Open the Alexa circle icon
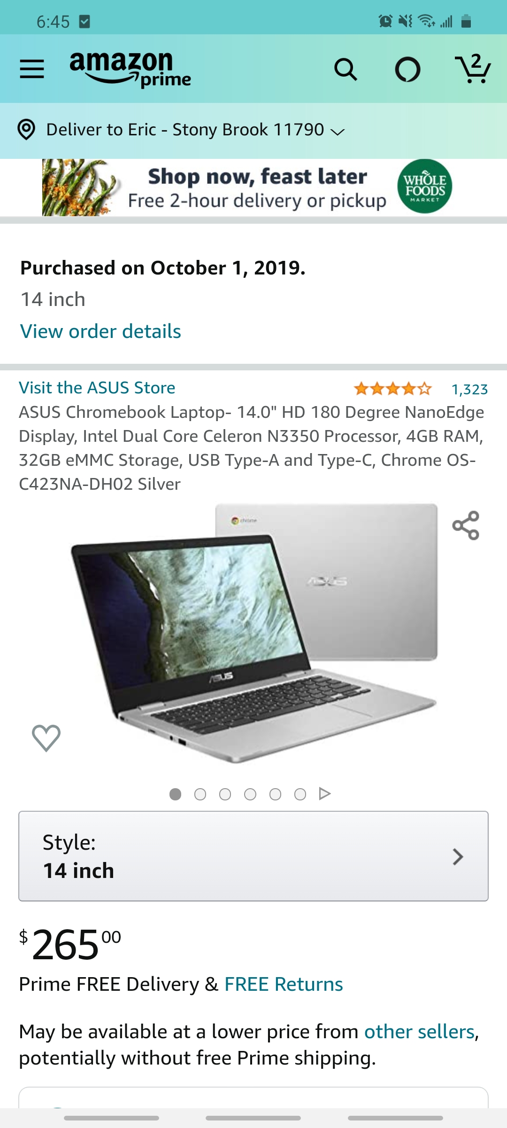This screenshot has height=1128, width=507. (407, 70)
